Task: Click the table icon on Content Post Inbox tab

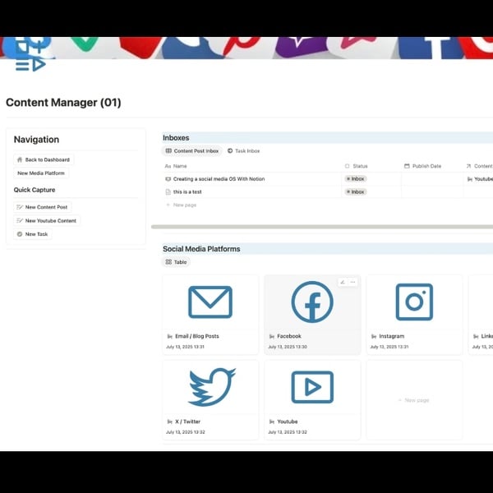Action: (x=168, y=151)
